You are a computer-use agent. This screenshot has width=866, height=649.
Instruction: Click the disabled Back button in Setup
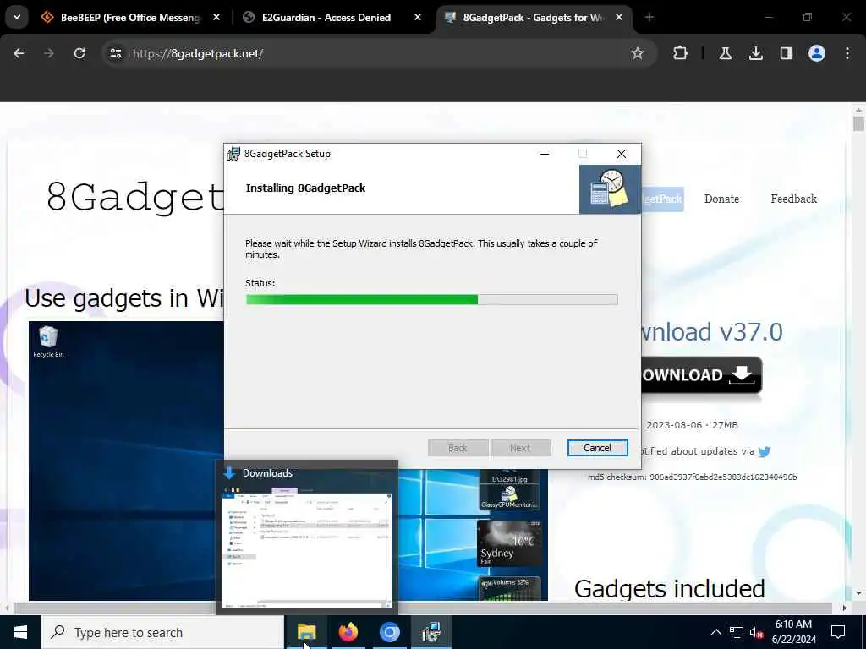click(x=458, y=448)
